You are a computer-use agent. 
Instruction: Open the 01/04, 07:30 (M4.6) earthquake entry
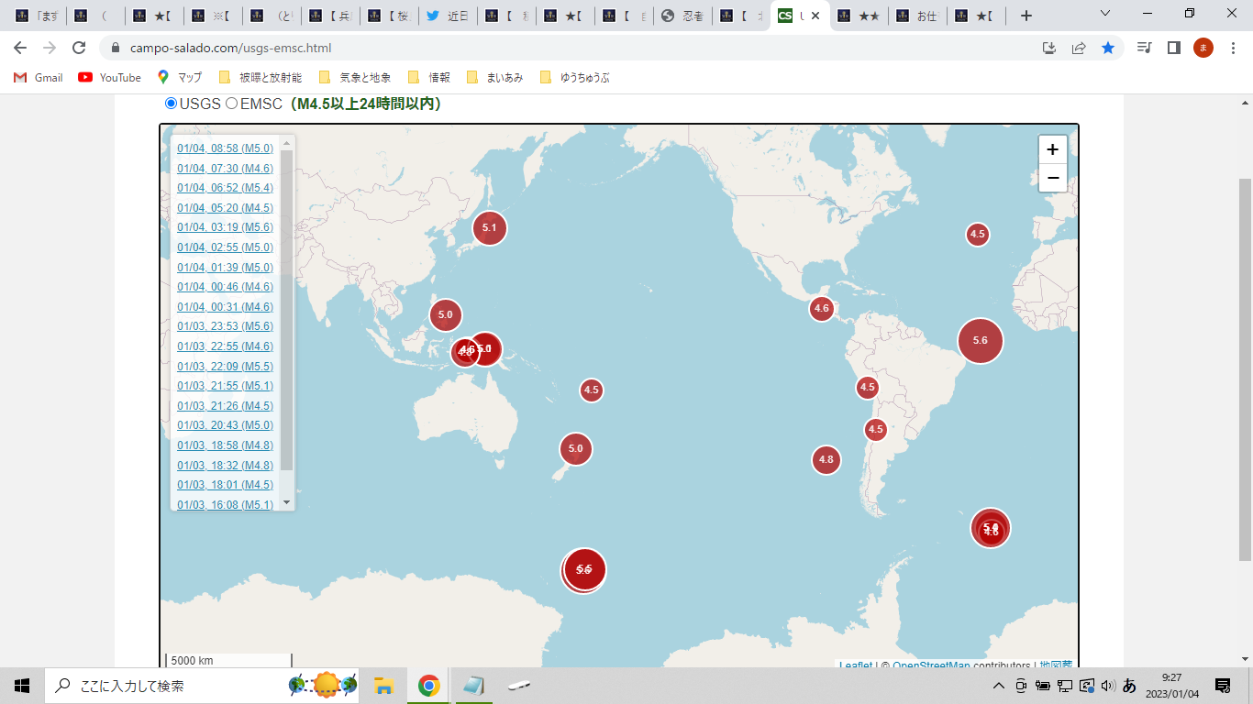(225, 169)
